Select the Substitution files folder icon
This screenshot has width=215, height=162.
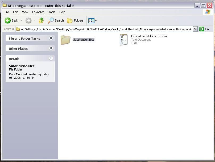click(65, 40)
